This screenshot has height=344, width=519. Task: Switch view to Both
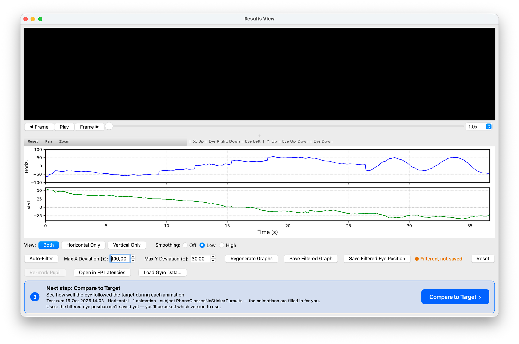(49, 245)
